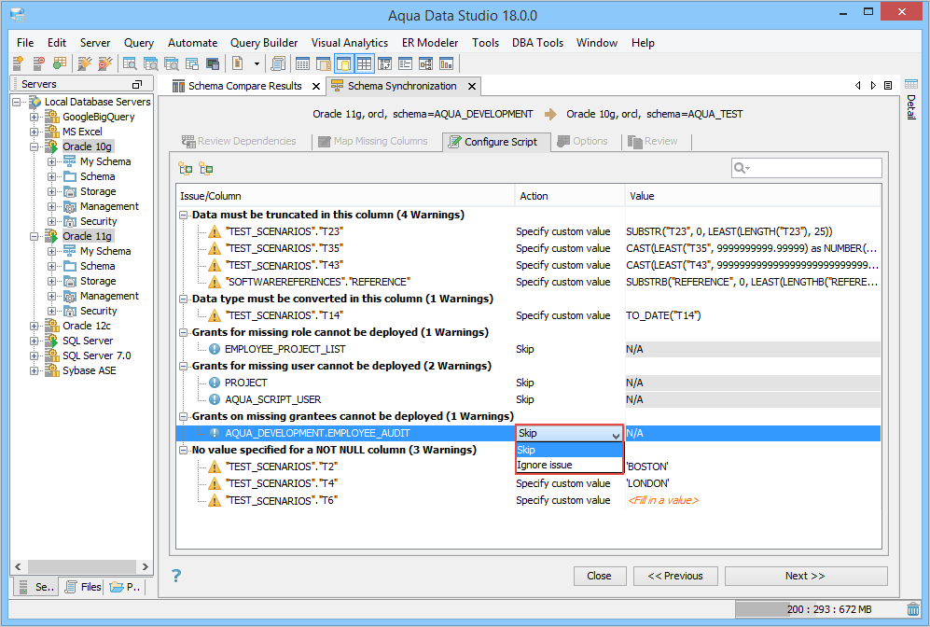The width and height of the screenshot is (930, 627).
Task: Click the collapse all tree icon
Action: click(206, 169)
